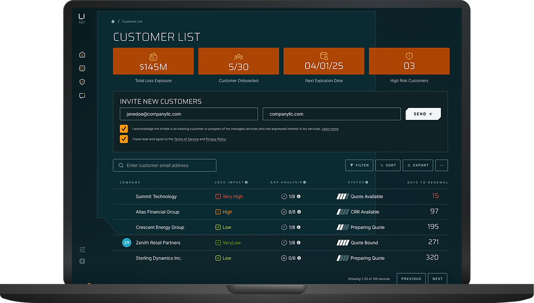Open the Crescent Energy Group customer row
The height and width of the screenshot is (303, 534).
[280, 227]
